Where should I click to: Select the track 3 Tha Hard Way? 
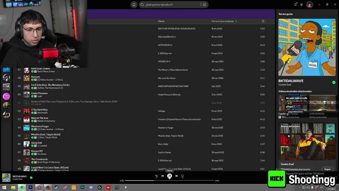39,110
